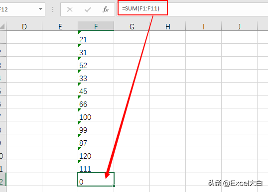Image resolution: width=268 pixels, height=192 pixels.
Task: Click the formula bar options dots
Action: click(53, 9)
